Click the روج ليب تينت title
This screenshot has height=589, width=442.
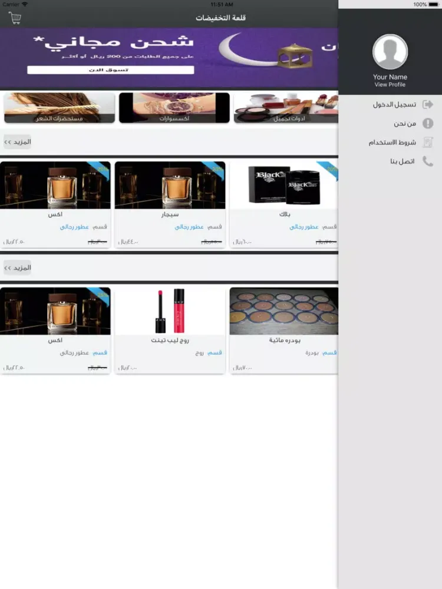pyautogui.click(x=170, y=340)
